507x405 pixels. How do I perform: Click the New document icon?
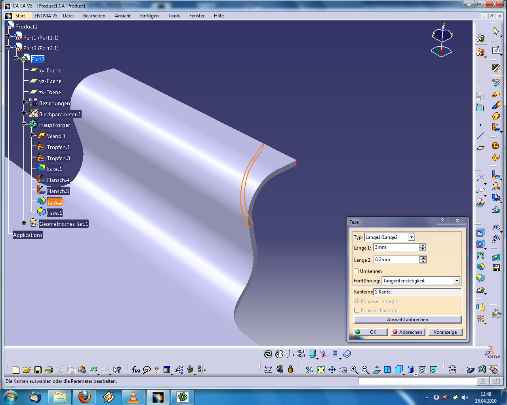coord(16,370)
